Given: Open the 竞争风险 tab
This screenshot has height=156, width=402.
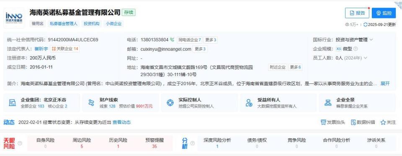Looking at the screenshot, I should 296,143.
